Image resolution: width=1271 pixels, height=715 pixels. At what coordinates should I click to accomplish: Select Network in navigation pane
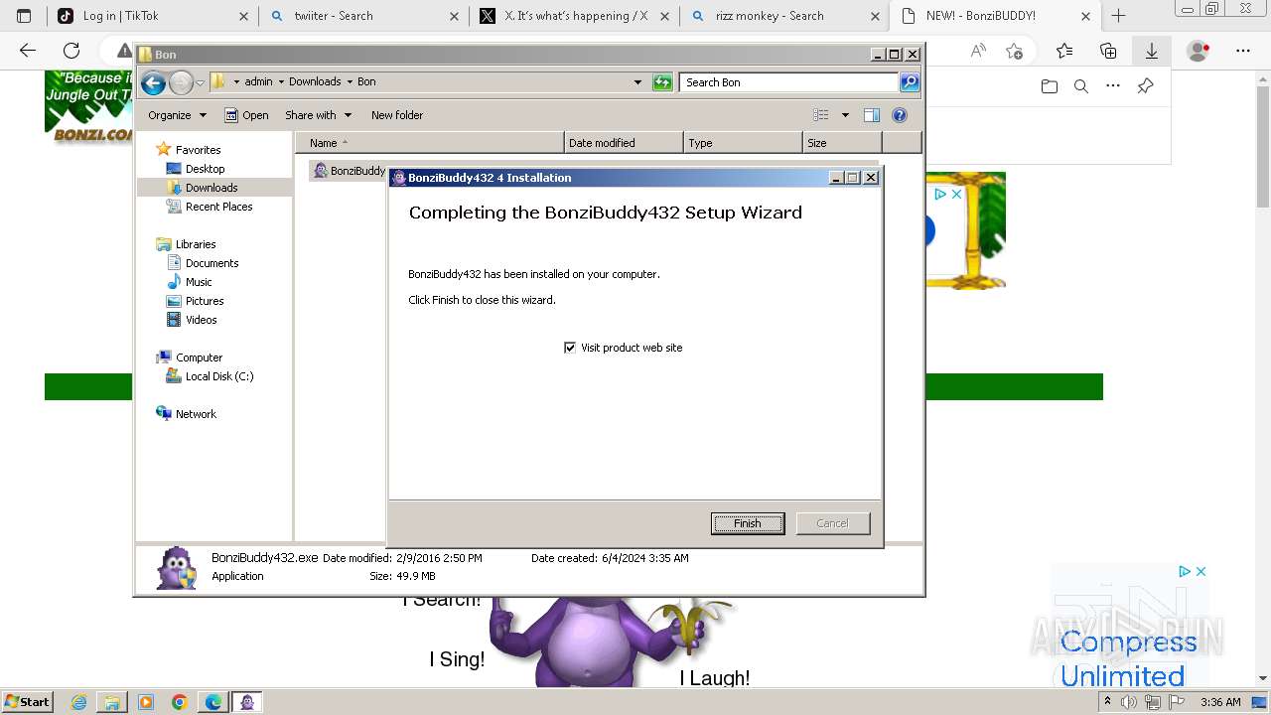[x=196, y=414]
